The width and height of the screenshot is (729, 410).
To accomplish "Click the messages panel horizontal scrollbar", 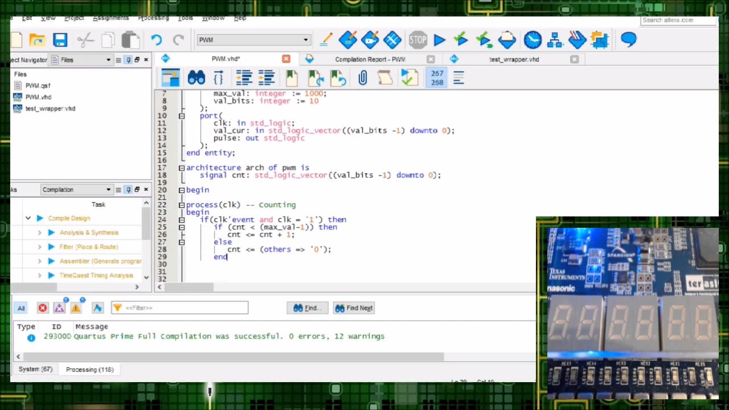I will click(234, 357).
